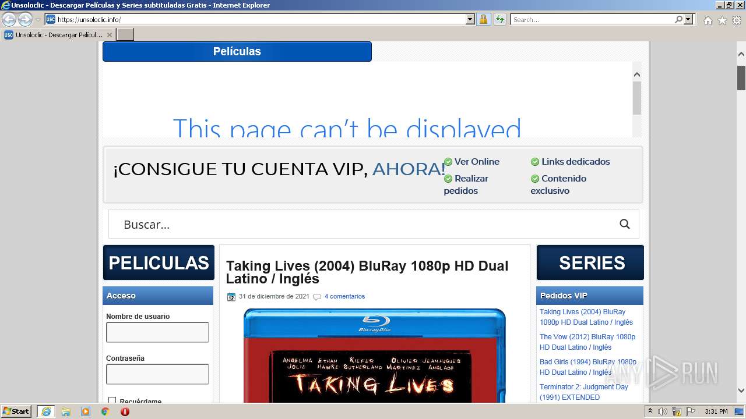Open Favorites with the star icon
The height and width of the screenshot is (419, 746).
[722, 20]
